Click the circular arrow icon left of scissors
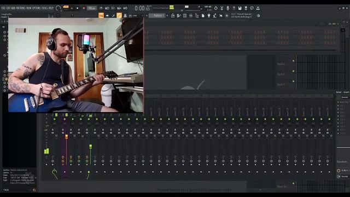The height and width of the screenshot is (197, 350). pyautogui.click(x=216, y=8)
